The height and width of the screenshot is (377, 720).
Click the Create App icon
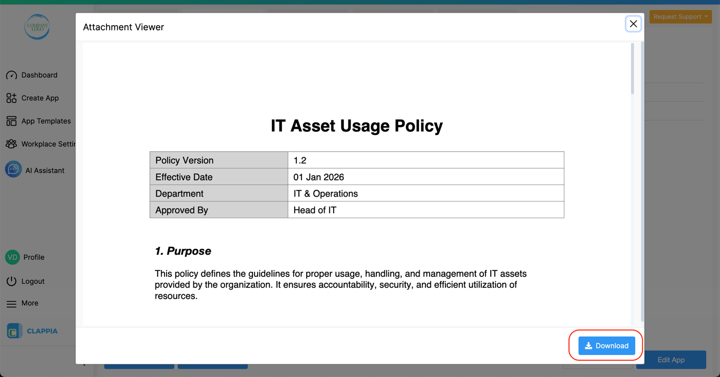point(11,98)
